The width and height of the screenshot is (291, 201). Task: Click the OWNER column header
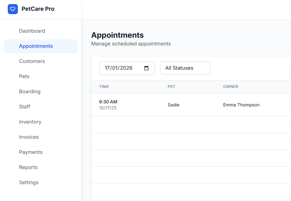pos(231,87)
